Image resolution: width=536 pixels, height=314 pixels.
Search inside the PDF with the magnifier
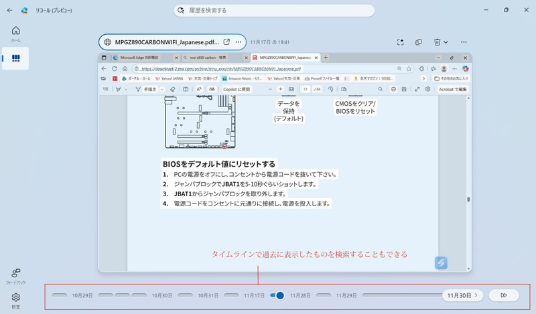(380, 89)
